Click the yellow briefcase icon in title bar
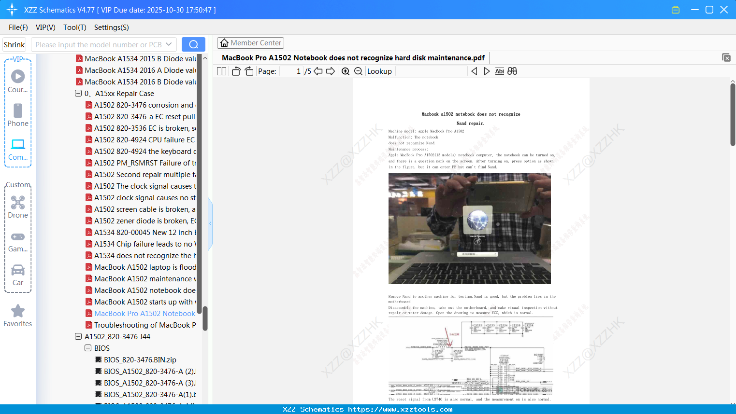 676,10
